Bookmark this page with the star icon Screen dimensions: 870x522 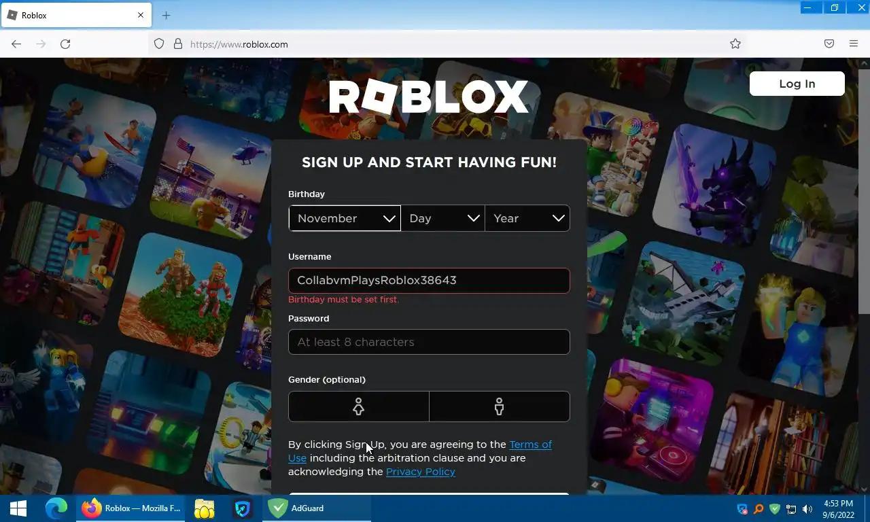point(735,44)
